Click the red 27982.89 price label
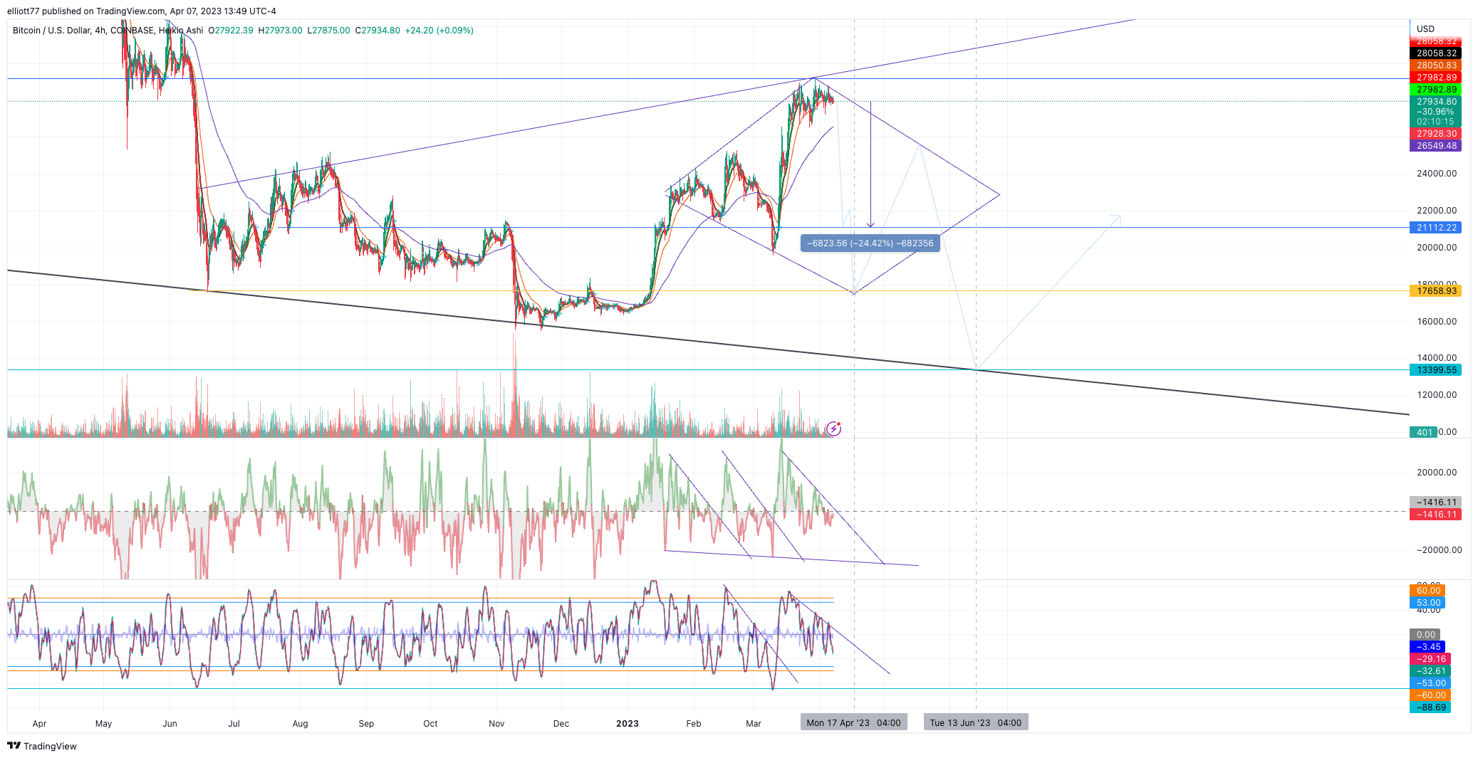Viewport: 1478px width, 758px height. click(x=1435, y=78)
